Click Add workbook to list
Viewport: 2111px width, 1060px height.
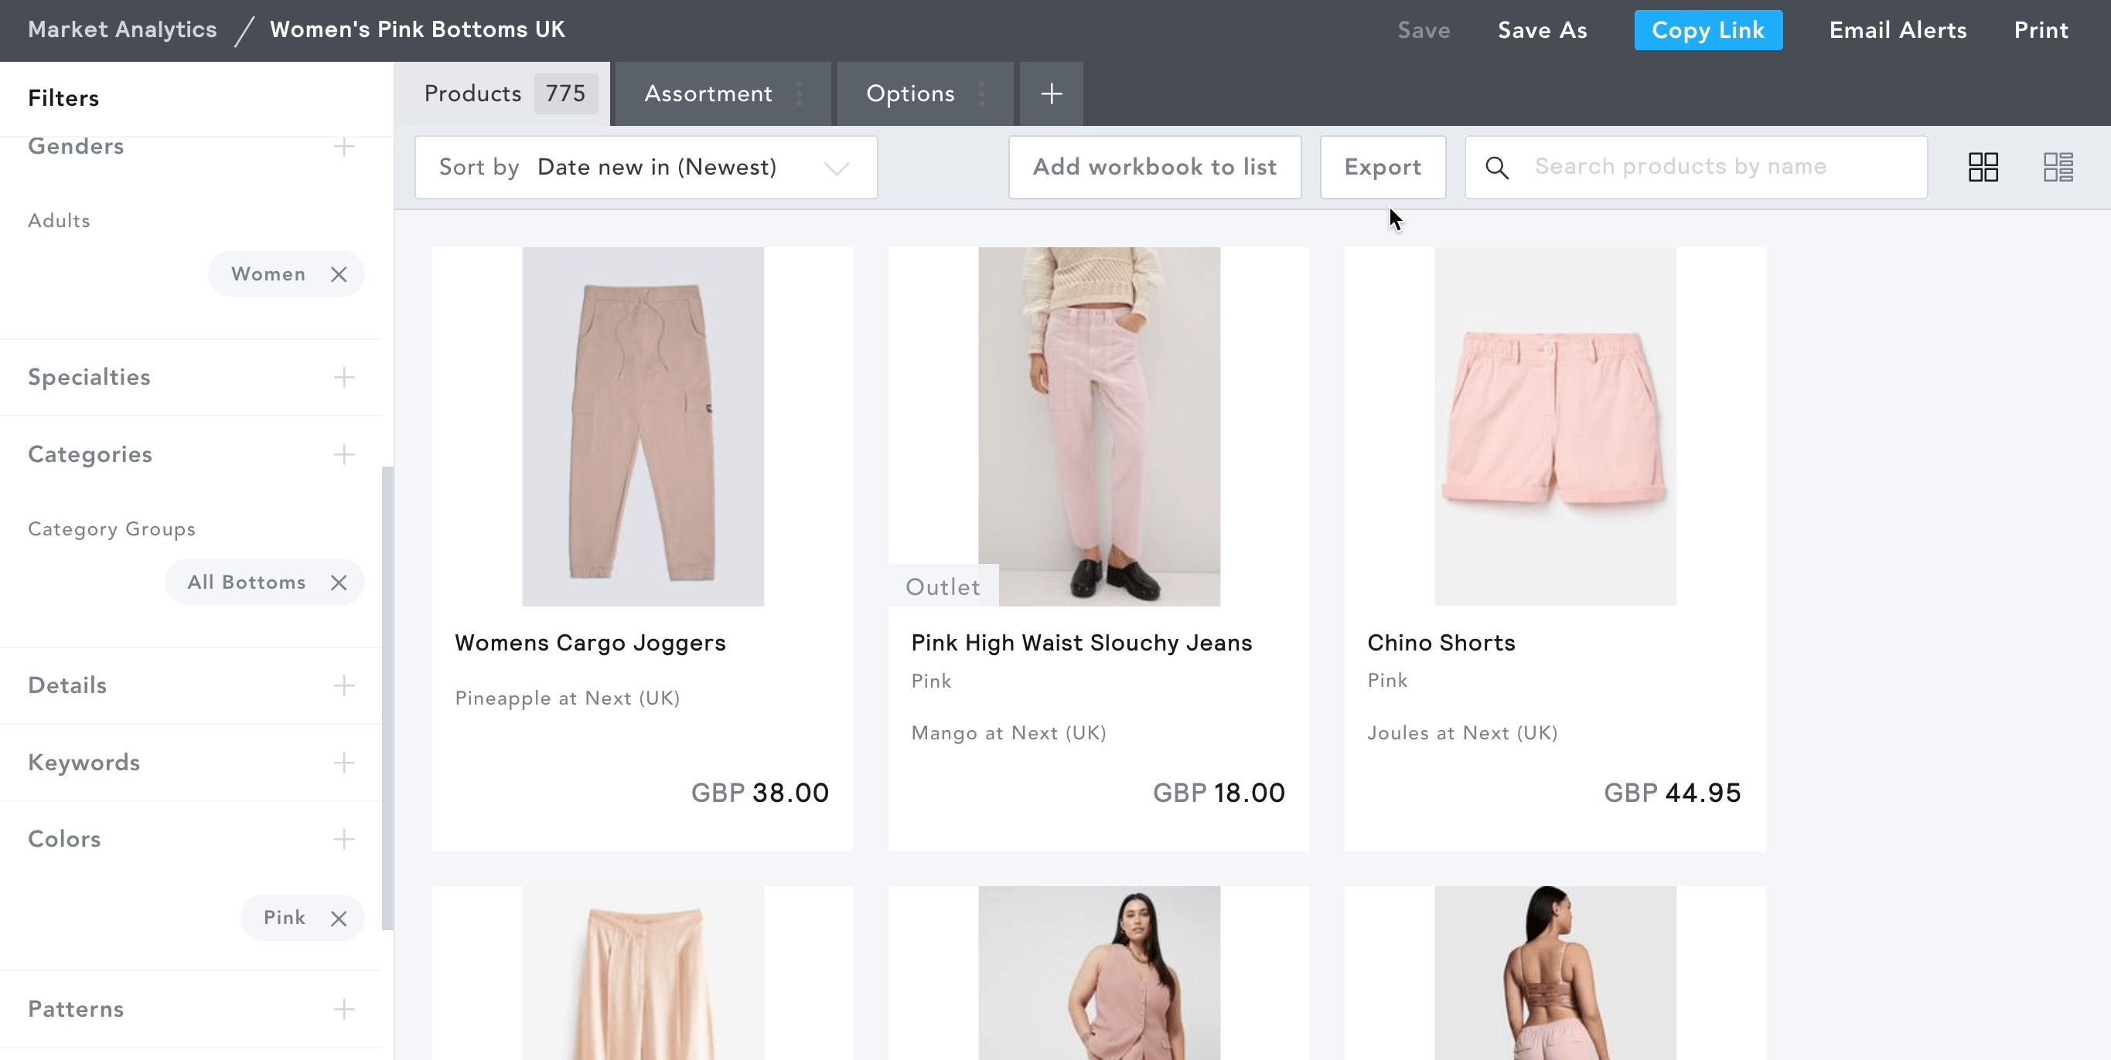tap(1154, 167)
